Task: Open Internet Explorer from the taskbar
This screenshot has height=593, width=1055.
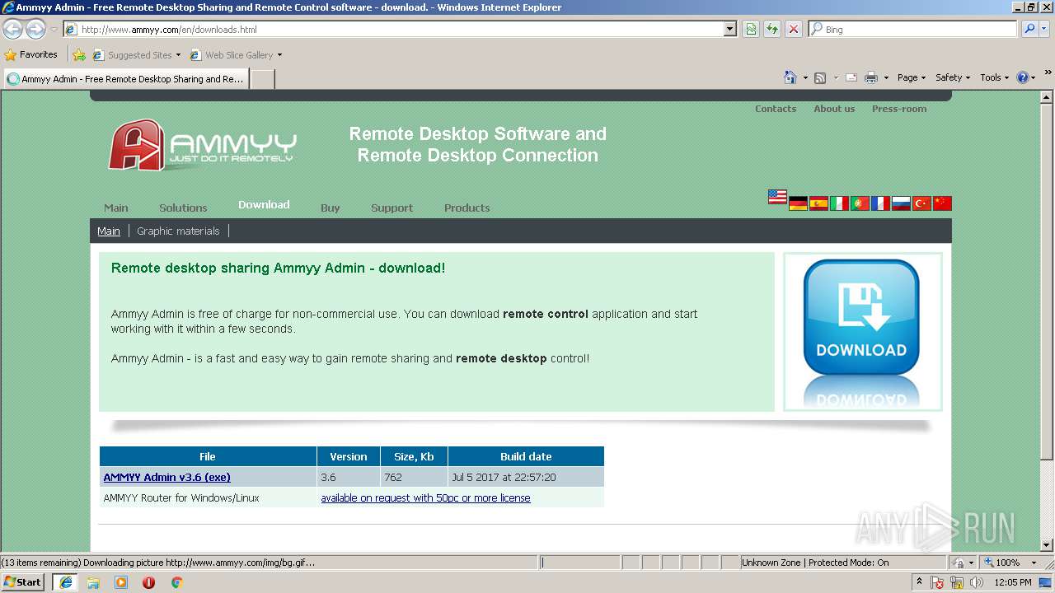Action: click(66, 582)
